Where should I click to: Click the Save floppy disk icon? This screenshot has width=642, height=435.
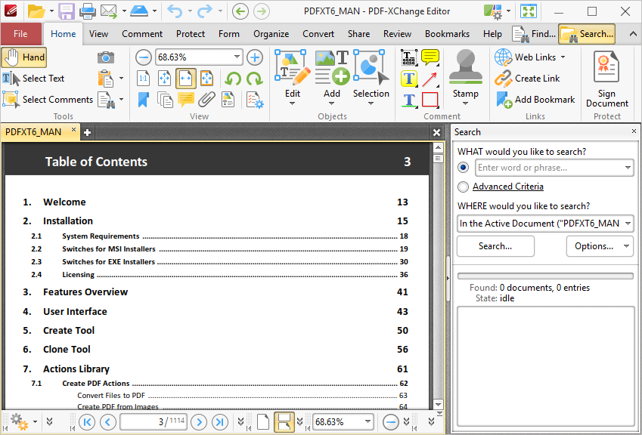click(66, 11)
